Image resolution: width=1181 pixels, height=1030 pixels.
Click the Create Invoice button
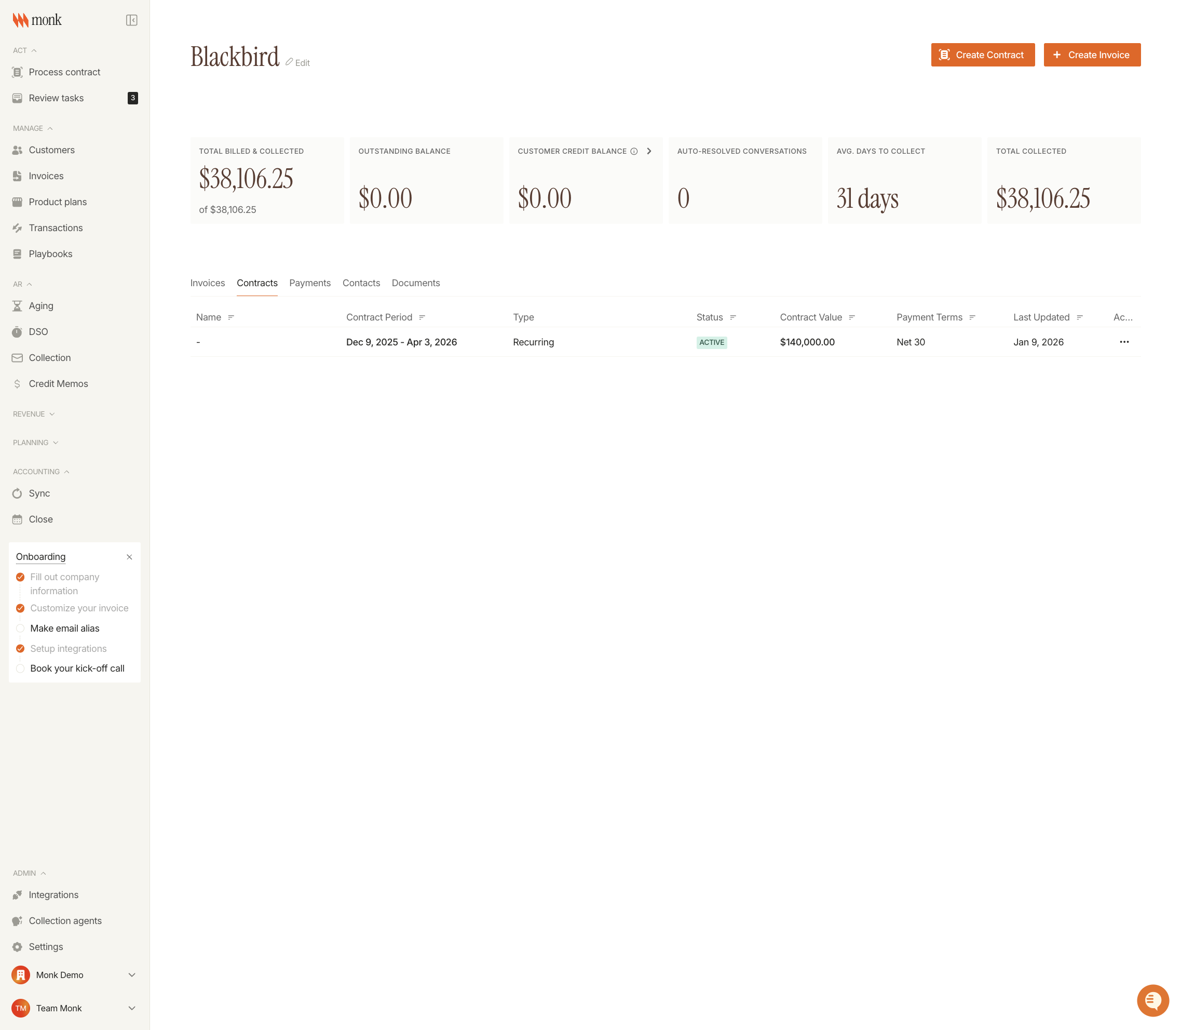tap(1091, 55)
